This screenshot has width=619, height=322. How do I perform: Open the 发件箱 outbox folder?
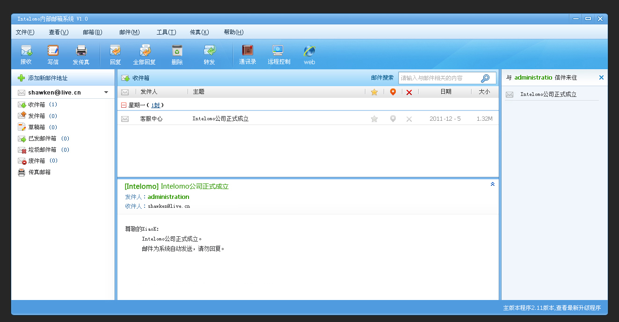pos(37,116)
